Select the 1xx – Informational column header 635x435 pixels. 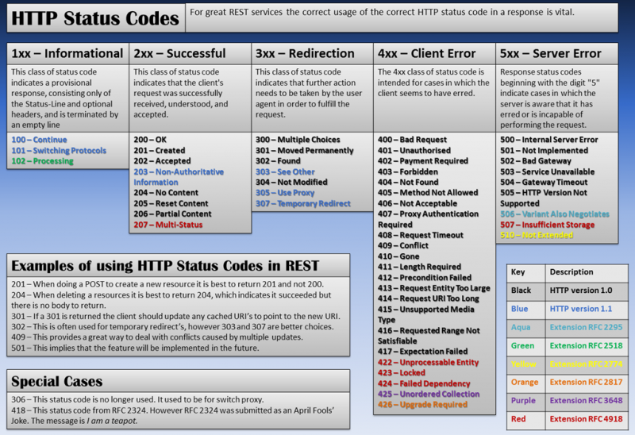[x=67, y=53]
